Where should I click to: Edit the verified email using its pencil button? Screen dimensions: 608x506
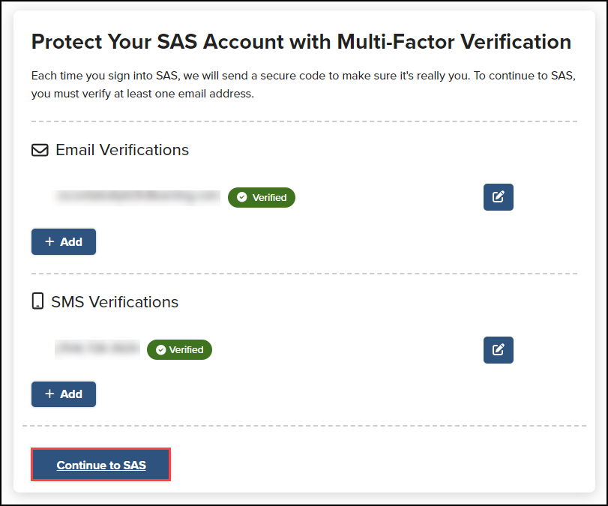pos(498,197)
